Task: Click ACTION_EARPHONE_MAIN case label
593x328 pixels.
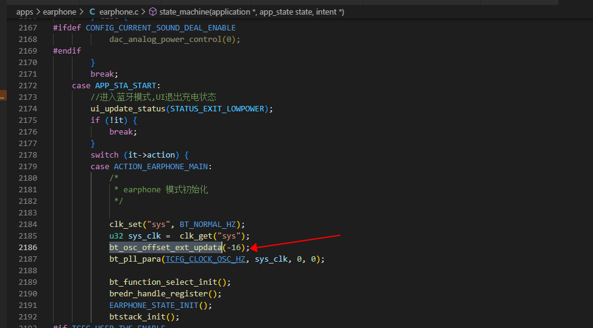Action: pyautogui.click(x=161, y=167)
